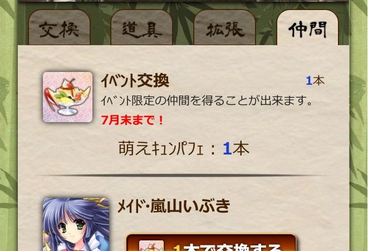Click the bamboo border on the left edge
The width and height of the screenshot is (368, 251).
[x=8, y=126]
